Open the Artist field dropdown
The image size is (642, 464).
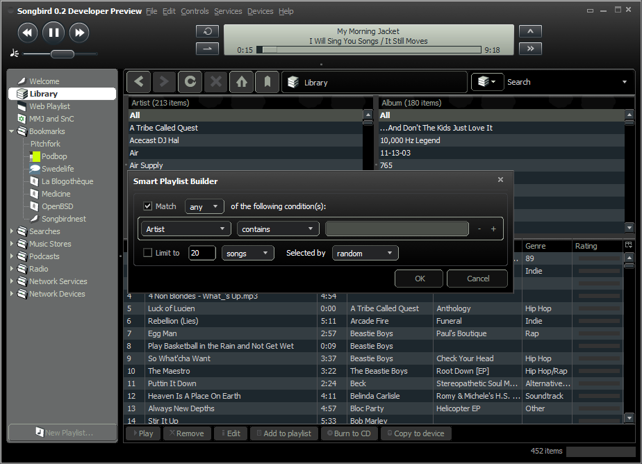[186, 229]
